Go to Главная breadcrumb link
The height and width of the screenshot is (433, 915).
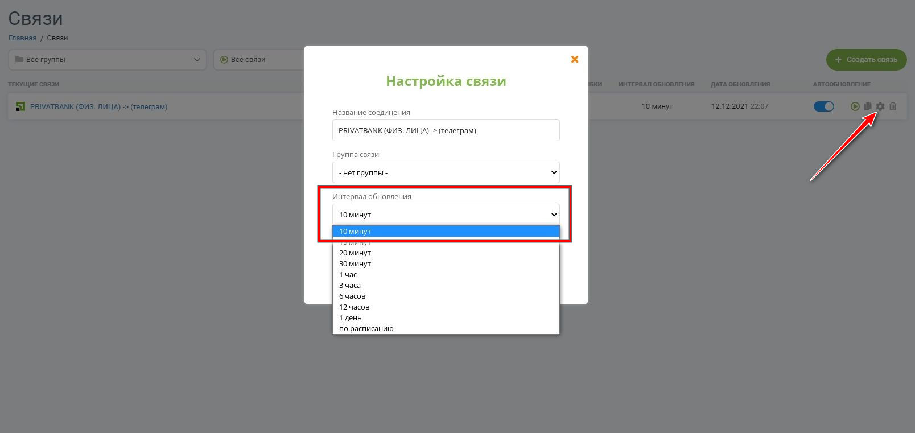(22, 38)
